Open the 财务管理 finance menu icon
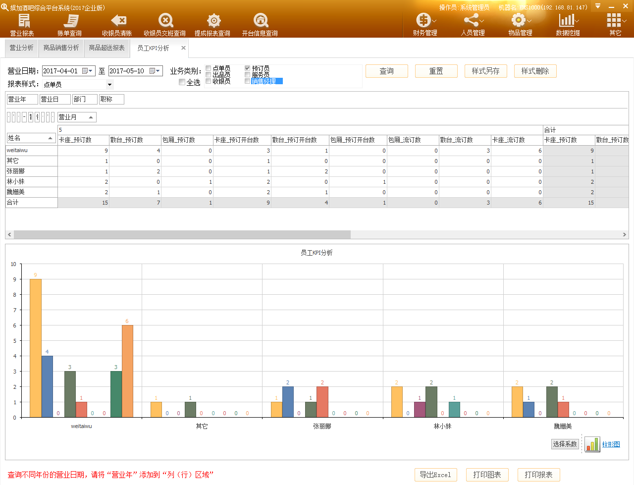The width and height of the screenshot is (634, 485). point(424,25)
